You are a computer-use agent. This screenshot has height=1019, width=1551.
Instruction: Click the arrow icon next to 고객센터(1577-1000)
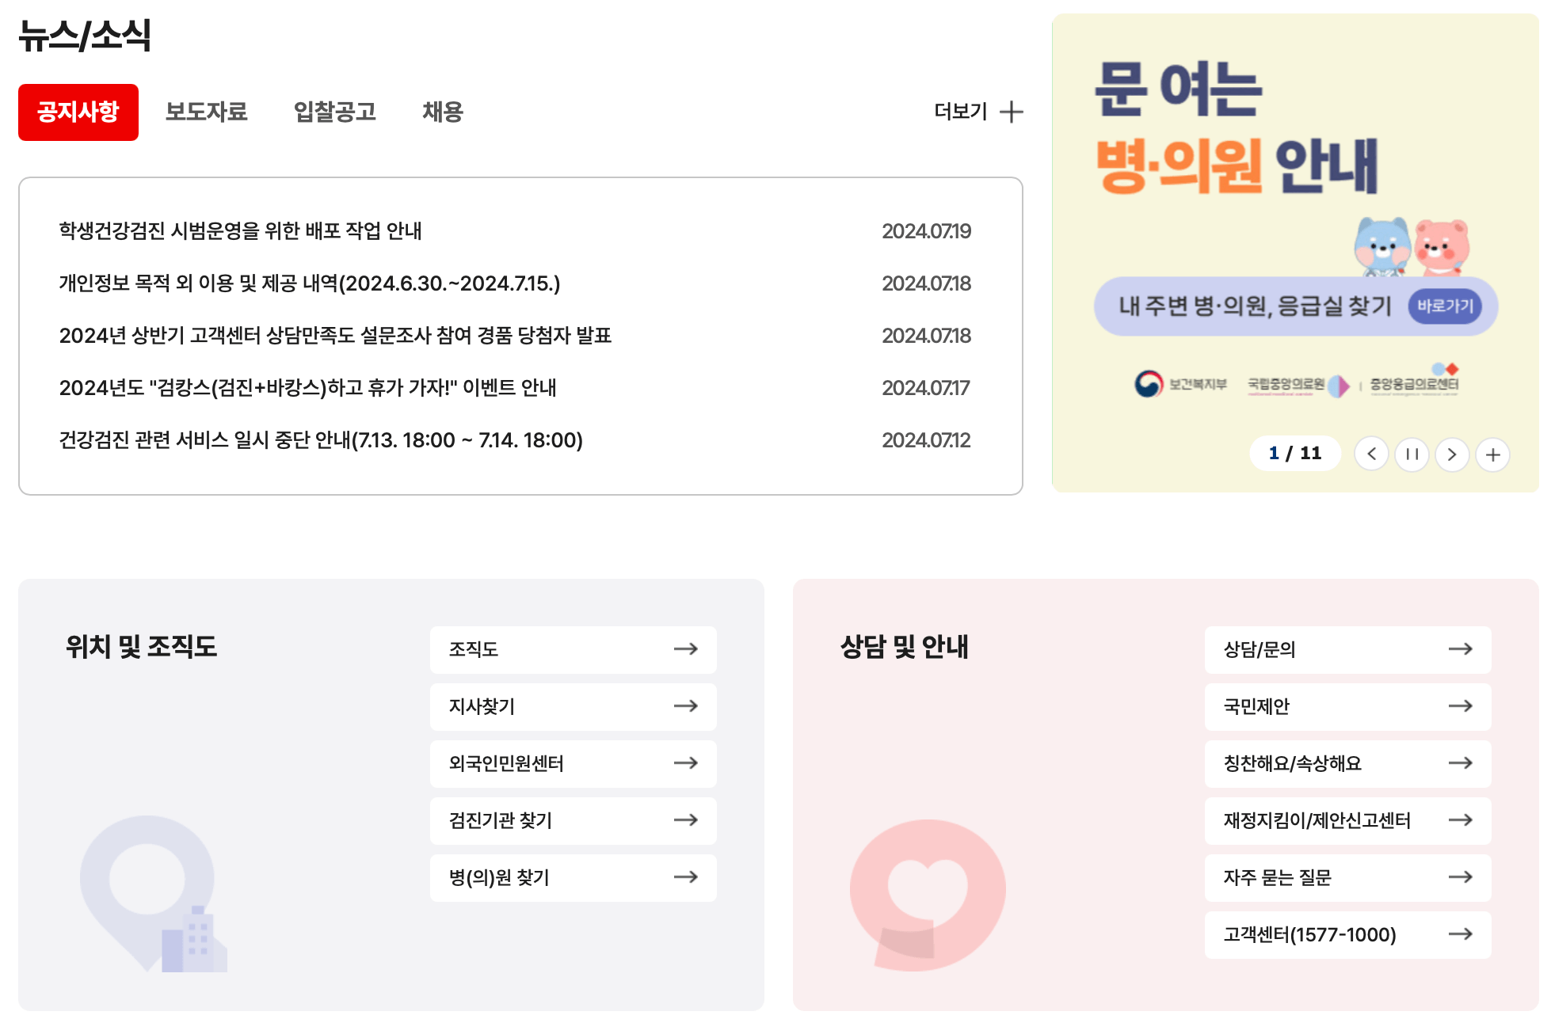[x=1461, y=934]
